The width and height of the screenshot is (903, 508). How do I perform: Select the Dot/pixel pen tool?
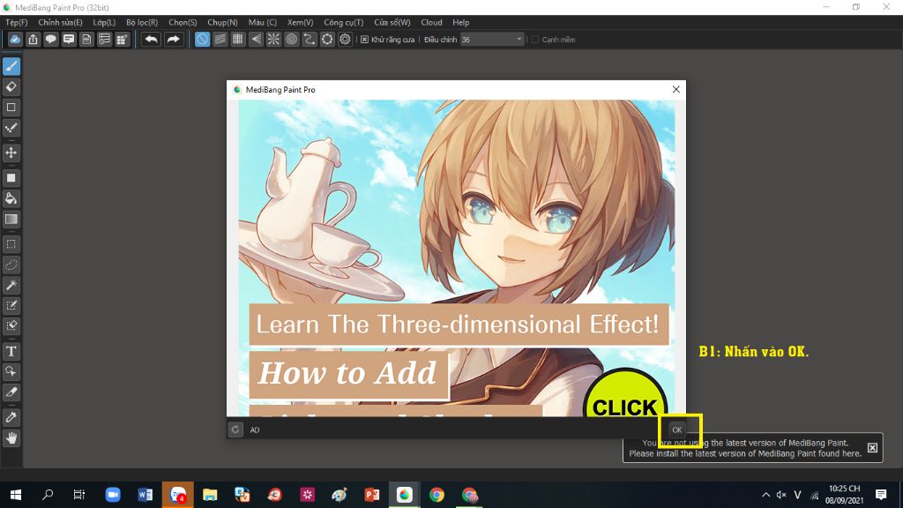pyautogui.click(x=11, y=129)
